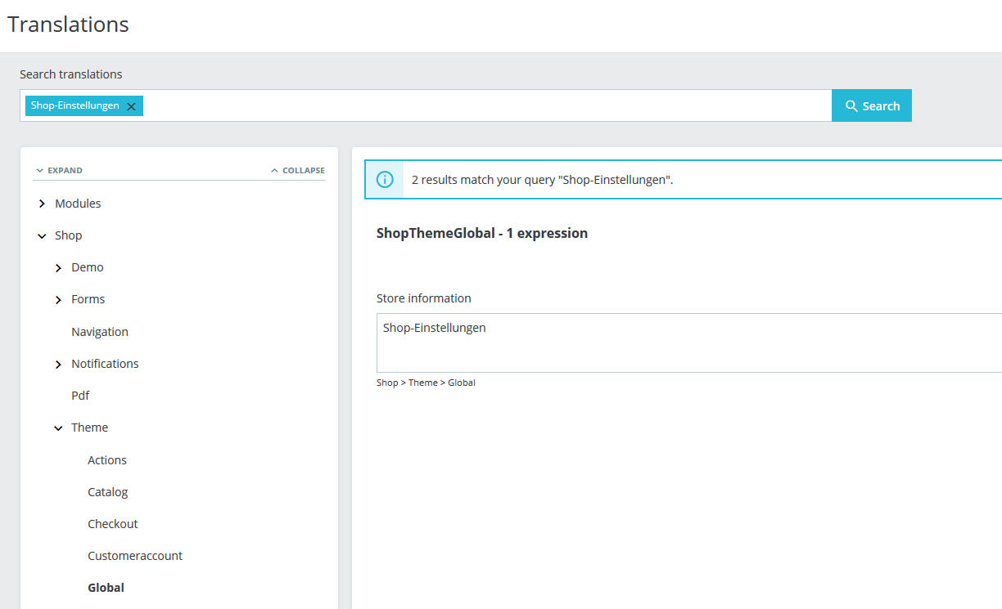1002x609 pixels.
Task: Collapse the Shop tree chevron
Action: [x=42, y=235]
